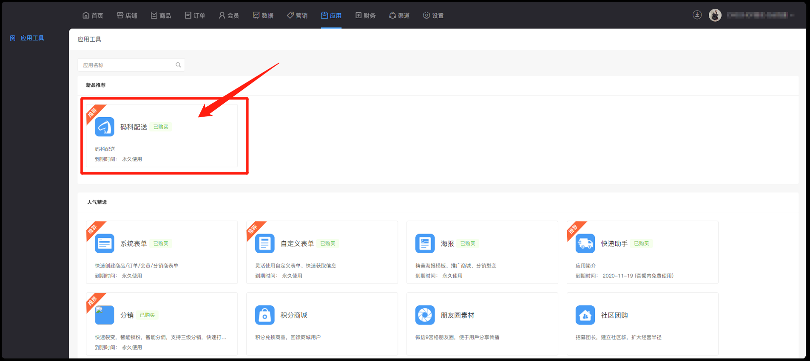Select the 快递助手 truck icon
This screenshot has width=810, height=361.
point(585,244)
